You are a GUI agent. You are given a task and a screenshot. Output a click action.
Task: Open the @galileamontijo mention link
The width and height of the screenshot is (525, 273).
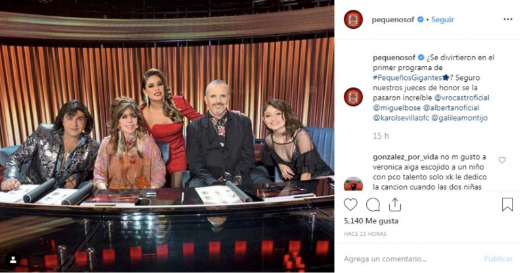[x=459, y=118]
